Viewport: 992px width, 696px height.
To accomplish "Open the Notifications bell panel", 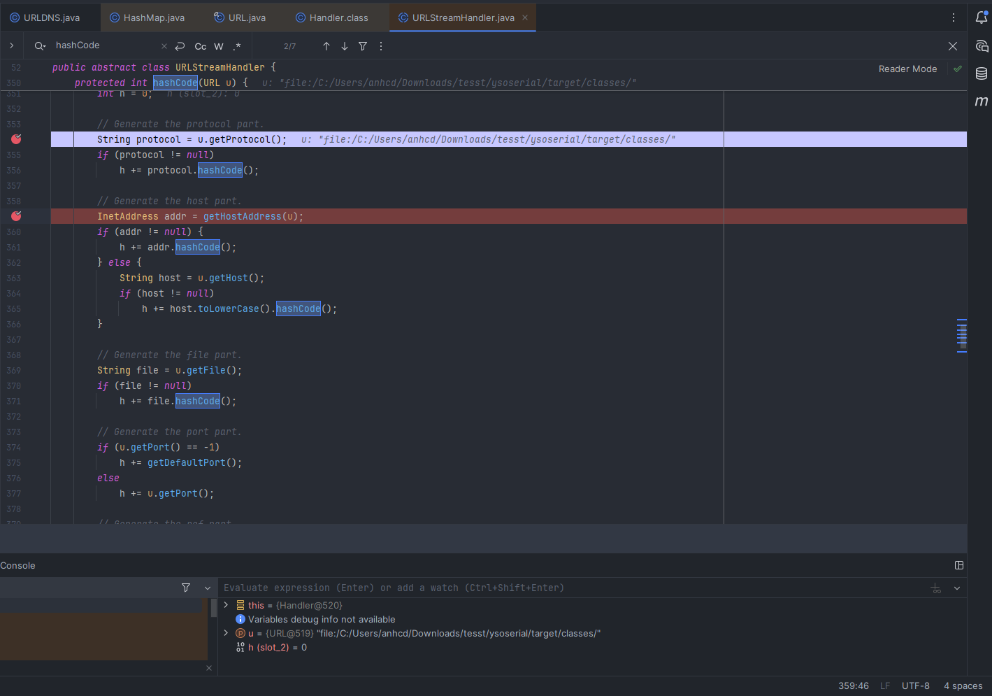I will [982, 17].
